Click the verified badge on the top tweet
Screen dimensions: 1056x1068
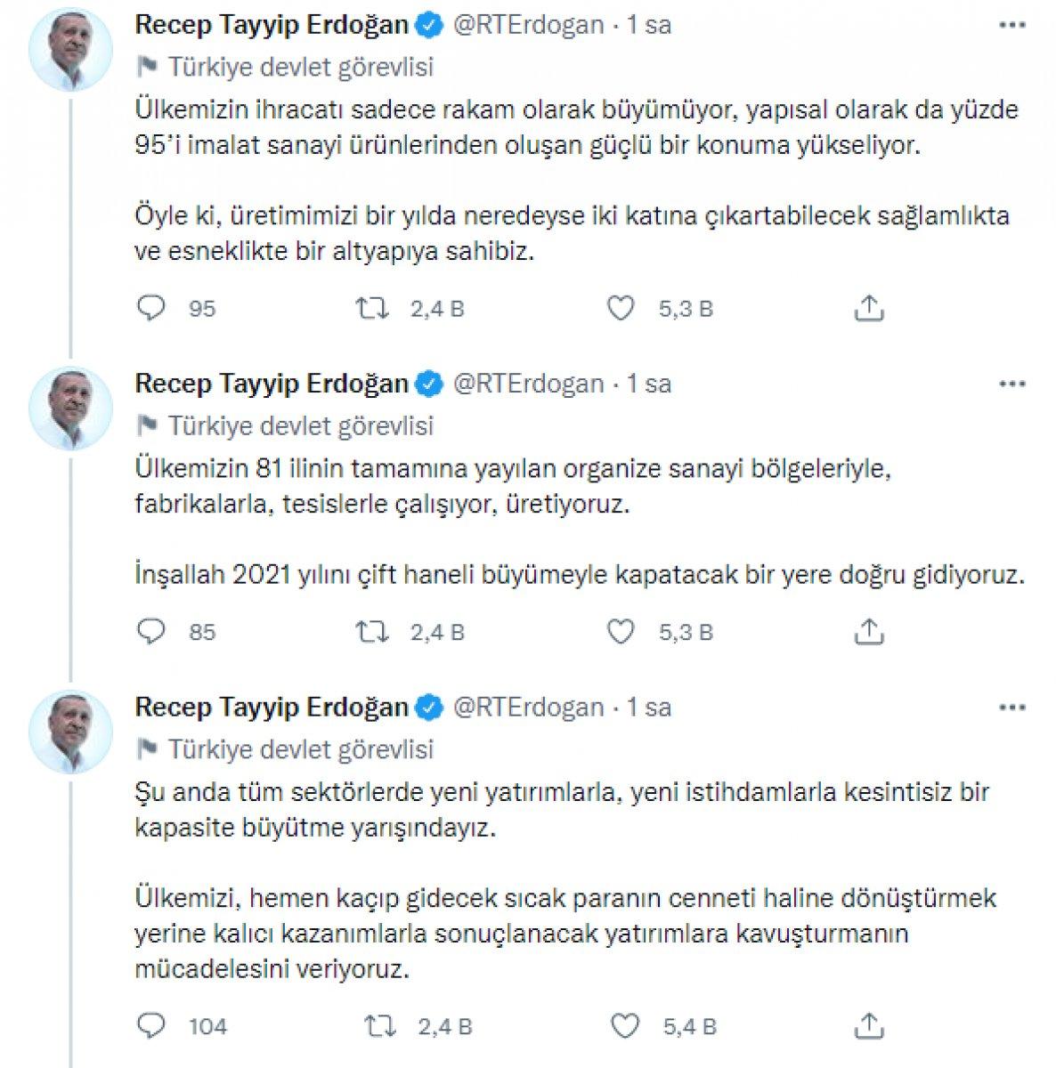click(430, 26)
